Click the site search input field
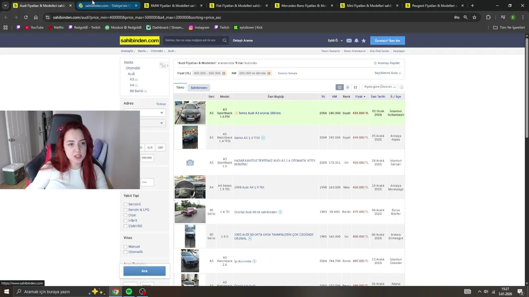The width and height of the screenshot is (529, 297). click(193, 40)
